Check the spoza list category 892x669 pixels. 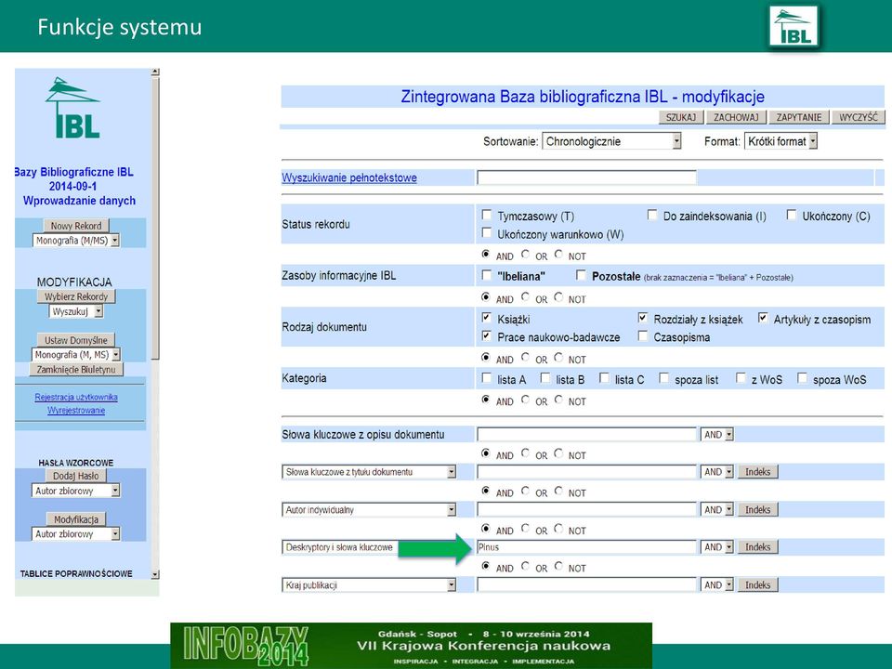point(663,378)
